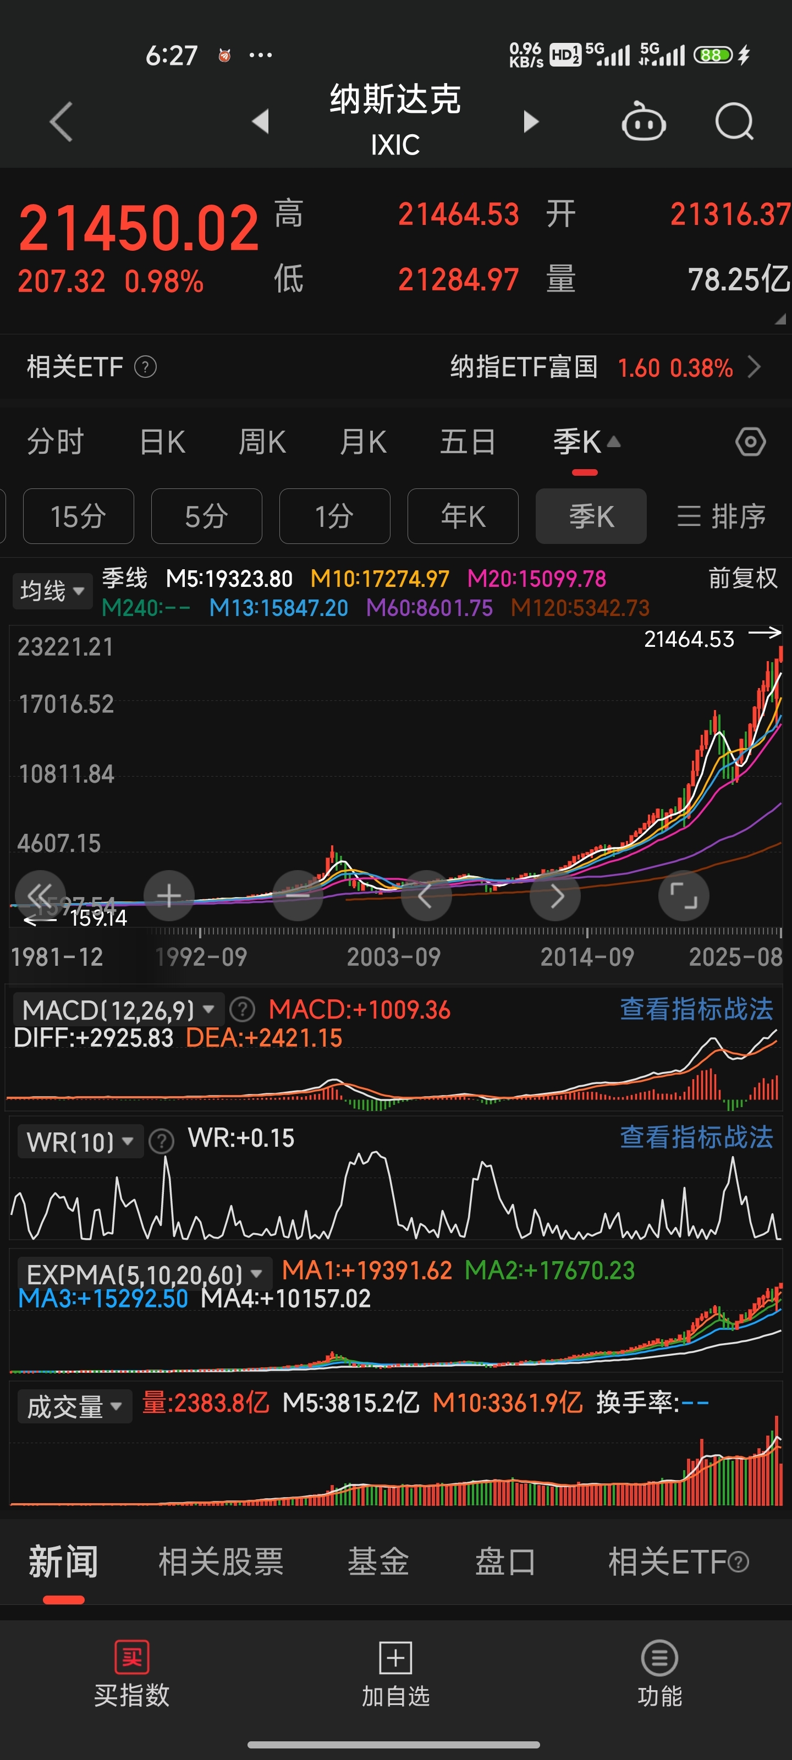Switch to 日K chart tab

pyautogui.click(x=162, y=442)
